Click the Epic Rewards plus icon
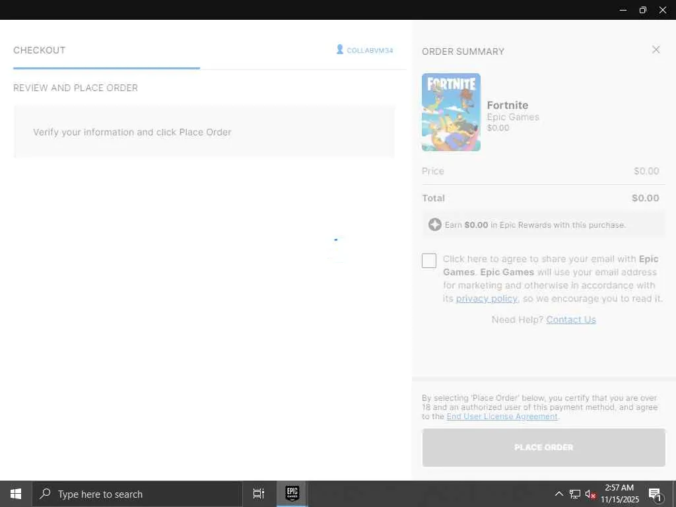The image size is (676, 507). (x=434, y=224)
